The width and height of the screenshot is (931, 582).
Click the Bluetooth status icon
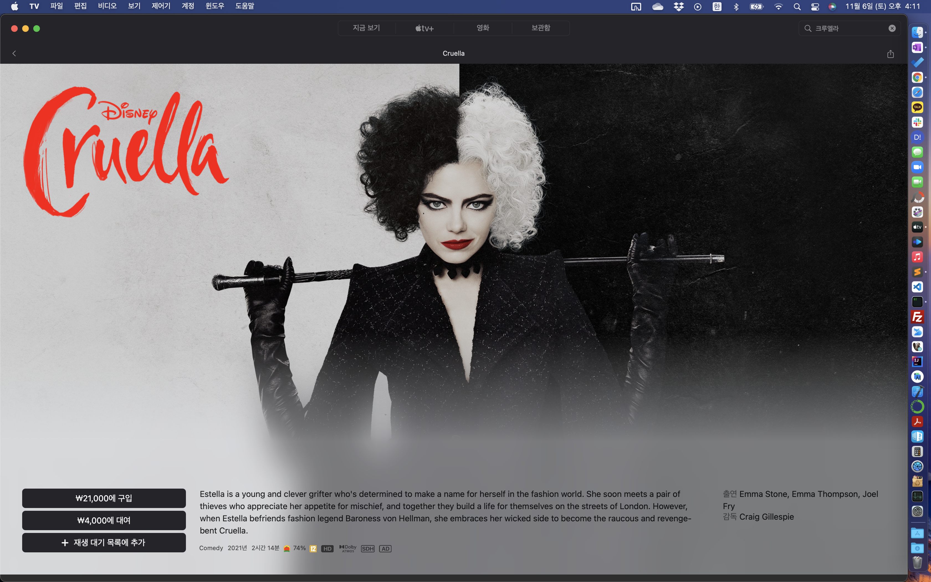tap(736, 7)
